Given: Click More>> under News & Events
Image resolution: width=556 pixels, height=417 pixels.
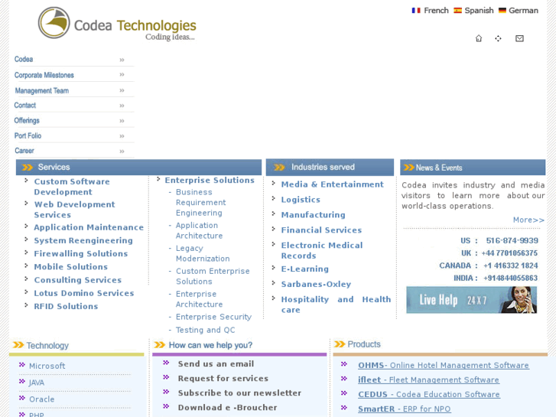Looking at the screenshot, I should [x=528, y=220].
